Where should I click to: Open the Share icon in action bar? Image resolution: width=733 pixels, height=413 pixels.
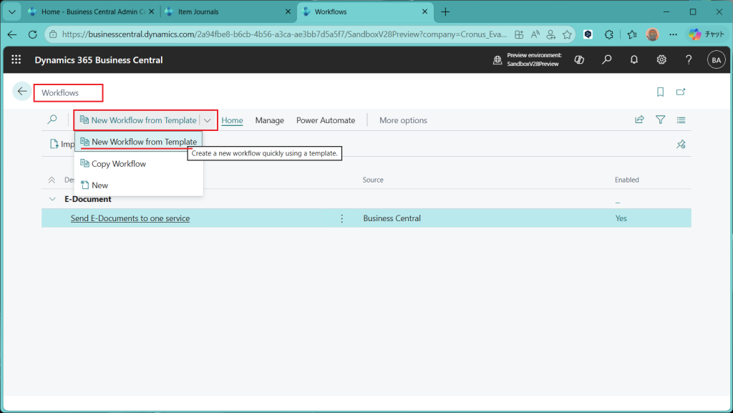coord(639,120)
